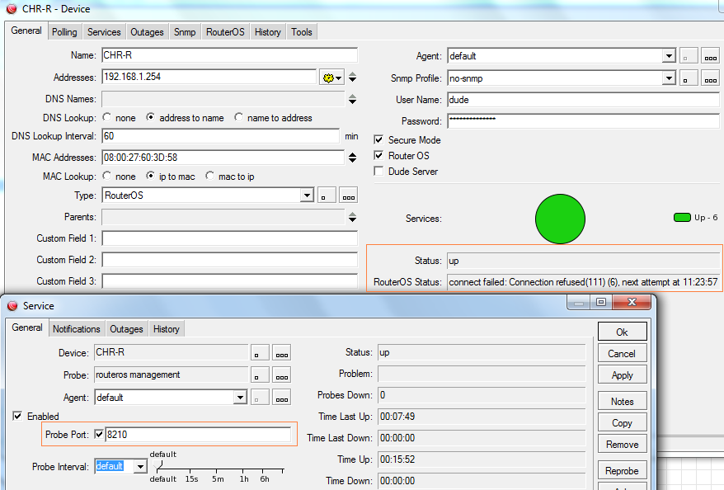Click the small square button next to Snmp Profile

click(688, 78)
